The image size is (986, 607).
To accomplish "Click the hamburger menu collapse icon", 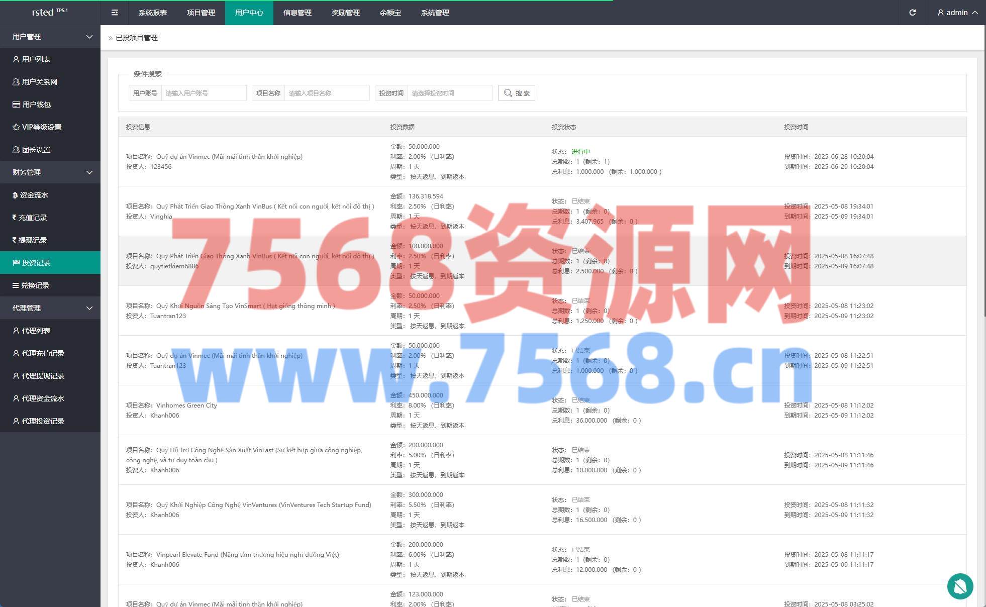I will (115, 13).
